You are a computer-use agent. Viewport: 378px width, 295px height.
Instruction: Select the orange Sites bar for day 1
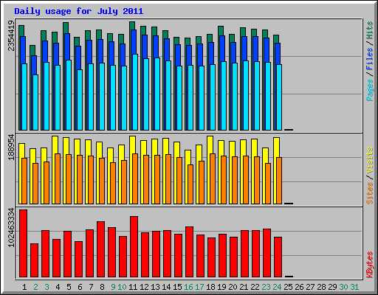point(24,181)
